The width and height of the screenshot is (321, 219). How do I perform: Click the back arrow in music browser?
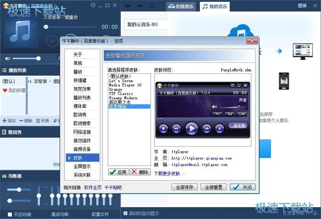(x=128, y=6)
